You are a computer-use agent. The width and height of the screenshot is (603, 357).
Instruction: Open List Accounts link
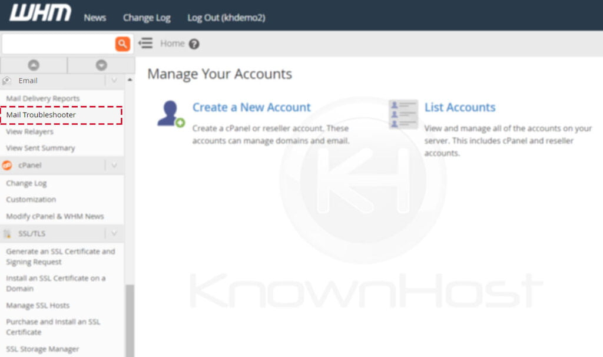tap(460, 107)
